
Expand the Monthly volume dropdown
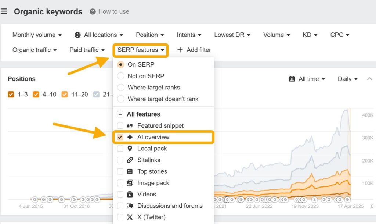(x=37, y=35)
